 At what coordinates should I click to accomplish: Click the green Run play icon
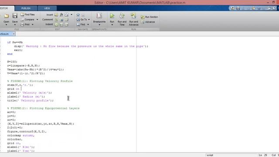[x=112, y=16]
